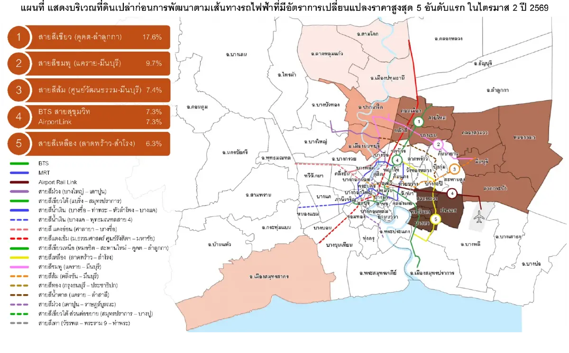Click the อ.ลาดหลุมแก้ว district label
The image size is (569, 353).
click(x=327, y=54)
